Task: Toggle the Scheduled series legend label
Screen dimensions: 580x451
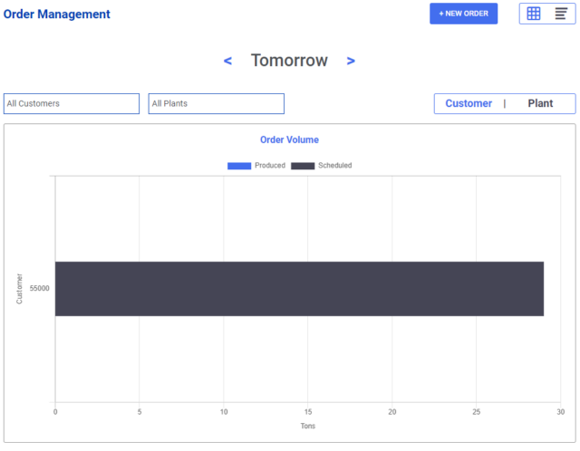Action: point(335,166)
